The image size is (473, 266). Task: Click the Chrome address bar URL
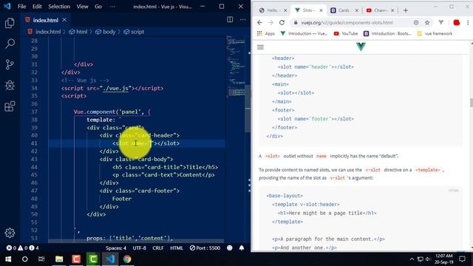[347, 23]
